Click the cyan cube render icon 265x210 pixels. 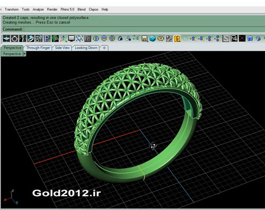[x=153, y=39]
